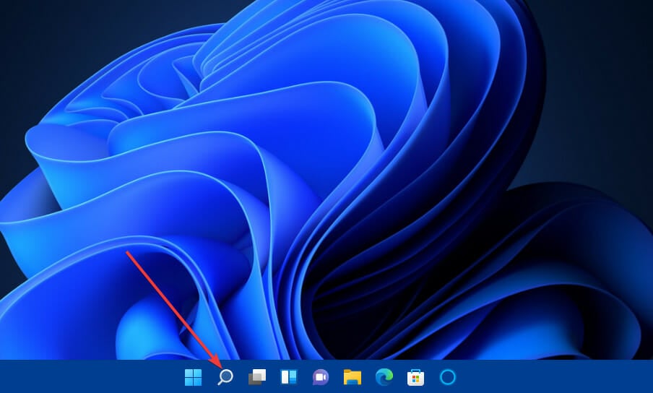Launch Microsoft Edge browser
The image size is (653, 393).
click(x=384, y=377)
